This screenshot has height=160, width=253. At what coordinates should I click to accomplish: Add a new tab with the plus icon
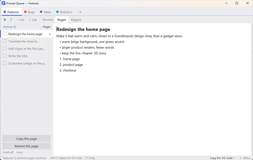(80, 12)
